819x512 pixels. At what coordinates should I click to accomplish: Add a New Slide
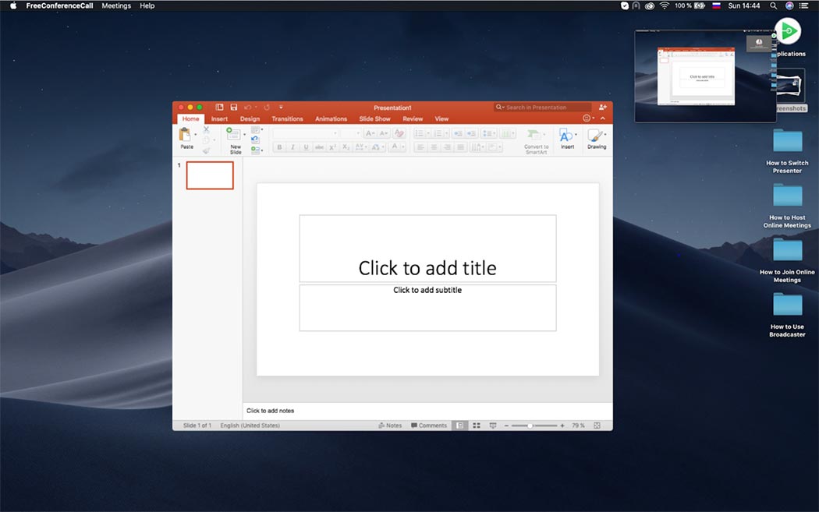tap(234, 136)
